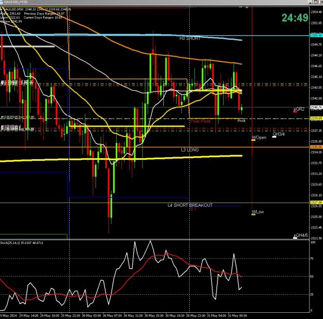Click the 30 May 07:30 time label
Image resolution: width=323 pixels, height=319 pixels.
point(112,316)
